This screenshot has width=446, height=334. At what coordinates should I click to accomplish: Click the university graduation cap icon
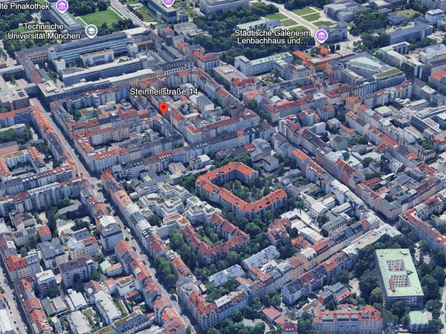[91, 31]
